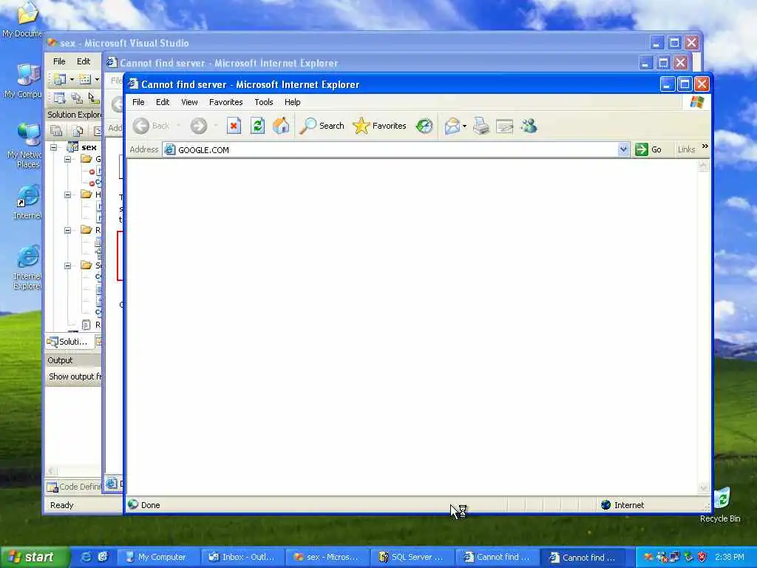
Task: Click the Forward arrow button
Action: click(198, 126)
